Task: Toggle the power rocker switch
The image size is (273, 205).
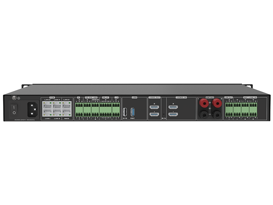Action: (14, 109)
